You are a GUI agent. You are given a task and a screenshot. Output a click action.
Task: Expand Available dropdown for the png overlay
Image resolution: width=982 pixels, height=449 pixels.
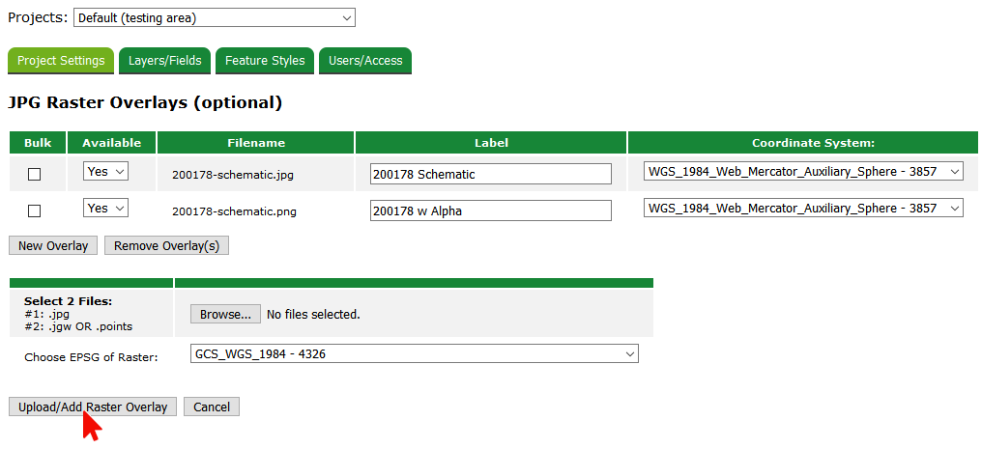point(105,209)
